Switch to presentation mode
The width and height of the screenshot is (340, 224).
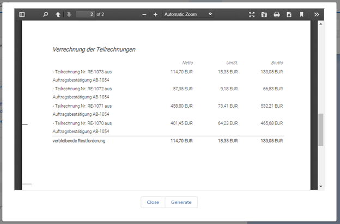point(252,14)
